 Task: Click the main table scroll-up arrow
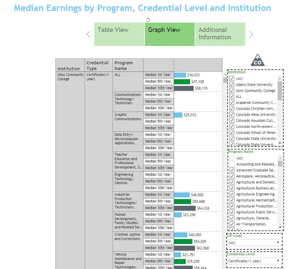pos(225,75)
